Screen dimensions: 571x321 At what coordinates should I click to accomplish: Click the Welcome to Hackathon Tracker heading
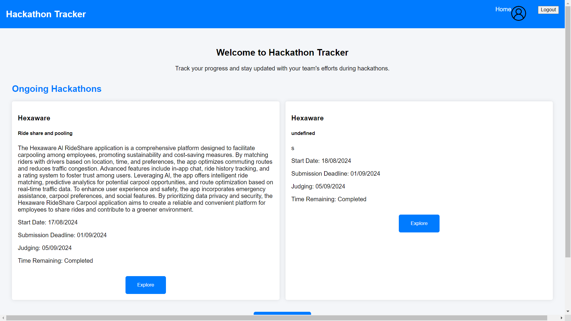282,53
